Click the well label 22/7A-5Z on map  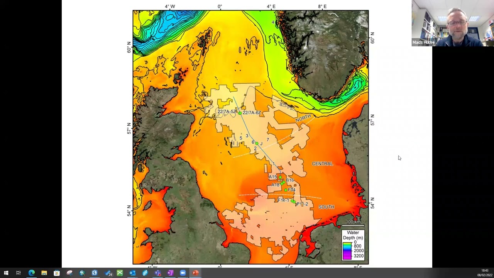[227, 112]
